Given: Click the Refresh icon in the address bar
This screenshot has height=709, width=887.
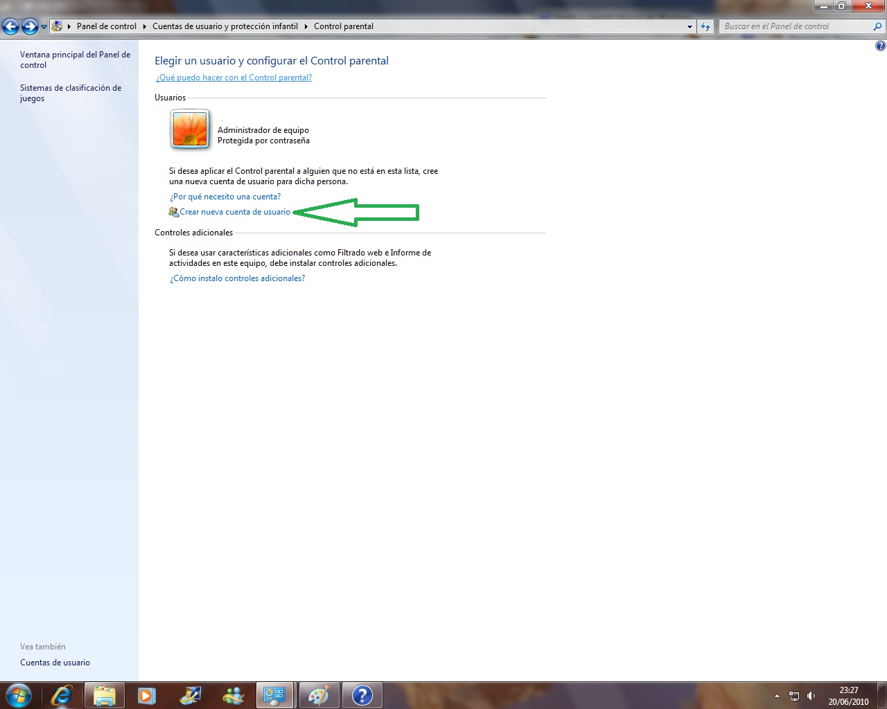Looking at the screenshot, I should [706, 26].
